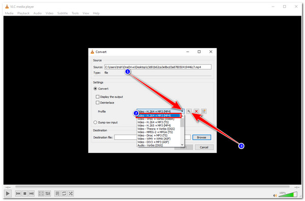The image size is (305, 201).
Task: Collapse the Profile dropdown arrow
Action: [x=182, y=111]
